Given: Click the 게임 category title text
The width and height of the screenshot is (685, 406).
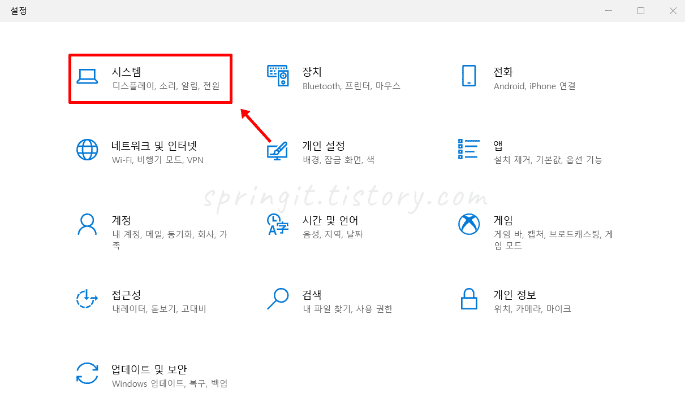Looking at the screenshot, I should (x=503, y=220).
